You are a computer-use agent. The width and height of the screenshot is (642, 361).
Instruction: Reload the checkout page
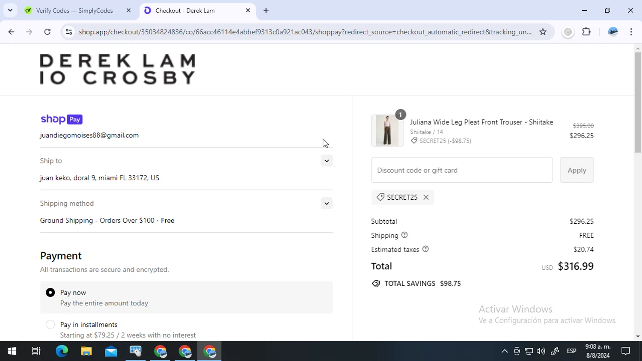pos(48,32)
